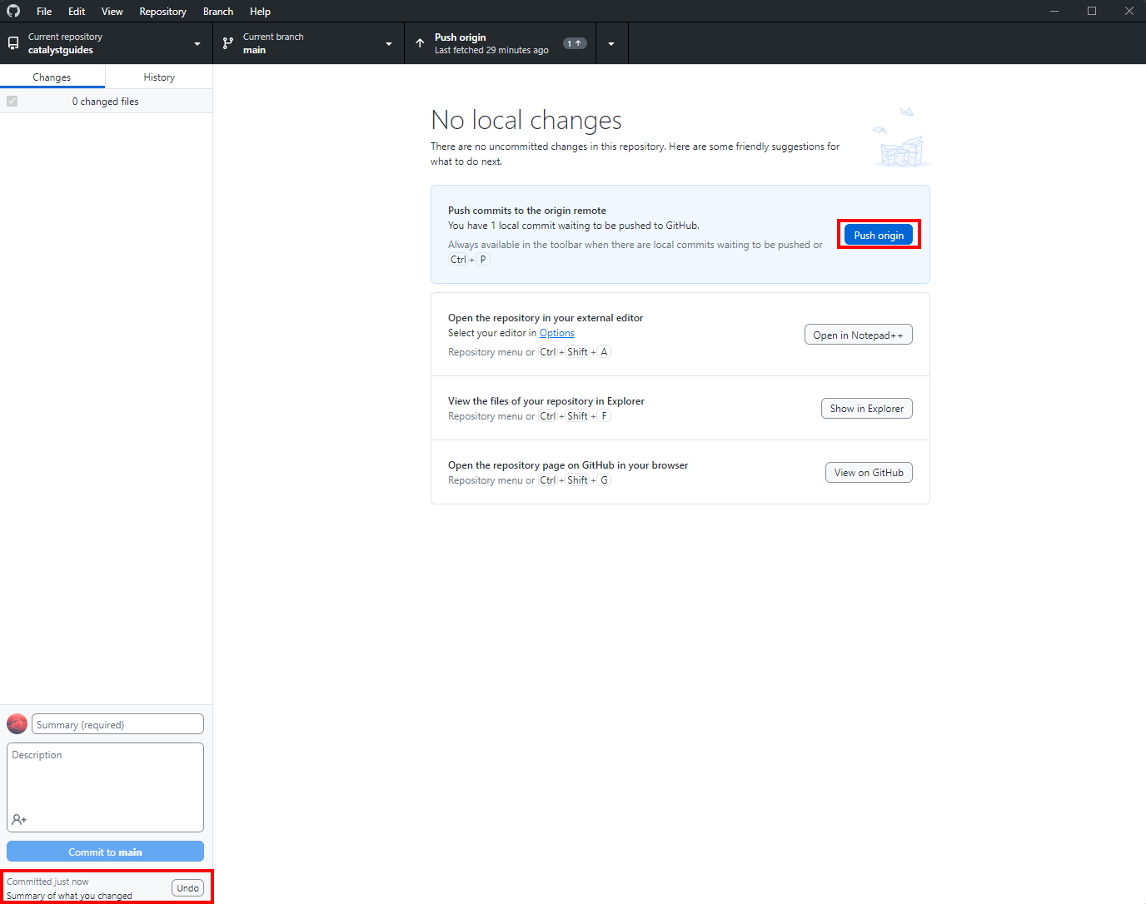
Task: Click the push arrow icon in toolbar
Action: 420,43
